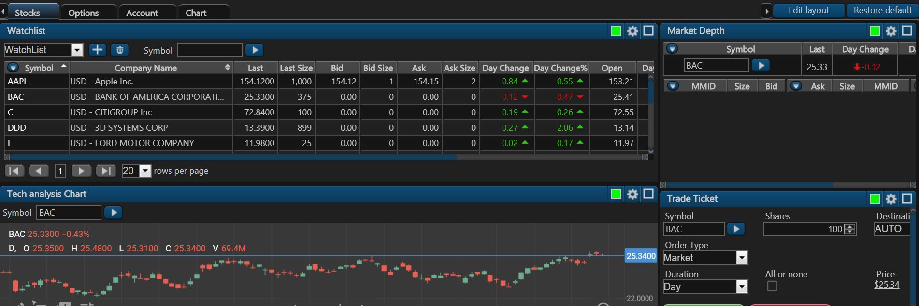Maximize the Market Depth panel
This screenshot has height=306, width=919.
[907, 31]
